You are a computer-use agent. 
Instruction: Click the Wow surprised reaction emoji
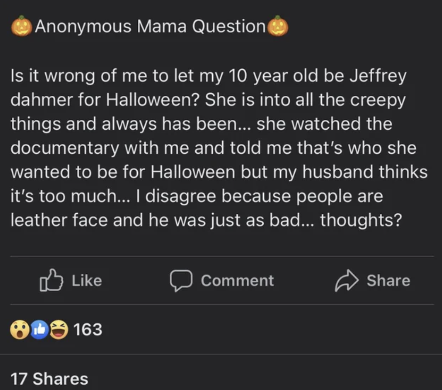coord(19,329)
